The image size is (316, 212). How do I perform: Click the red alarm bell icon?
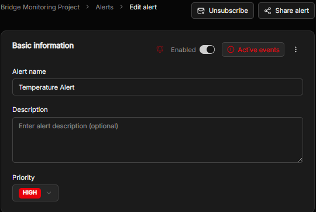160,49
